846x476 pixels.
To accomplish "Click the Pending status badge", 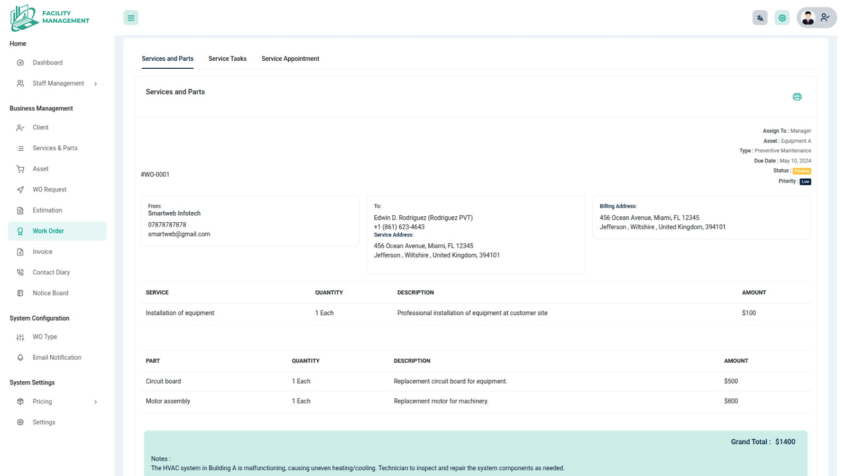I will click(802, 171).
